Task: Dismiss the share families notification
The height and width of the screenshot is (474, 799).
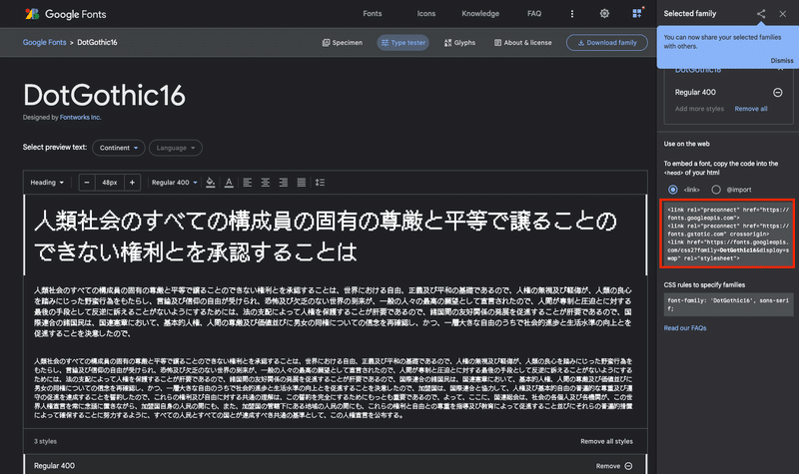Action: click(x=782, y=60)
